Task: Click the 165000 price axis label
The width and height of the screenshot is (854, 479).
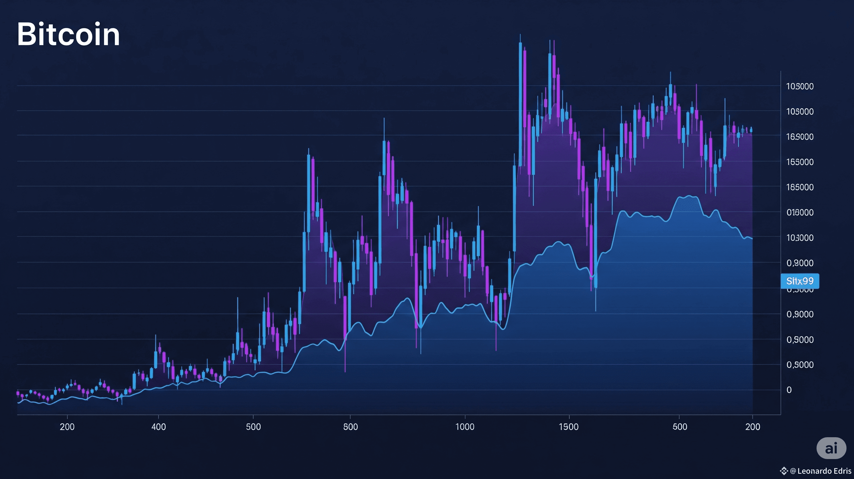Action: pyautogui.click(x=800, y=162)
